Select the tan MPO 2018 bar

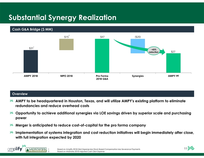click(66, 44)
